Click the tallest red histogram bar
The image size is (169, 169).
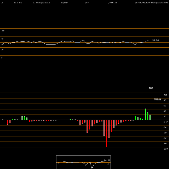[x=106, y=134]
